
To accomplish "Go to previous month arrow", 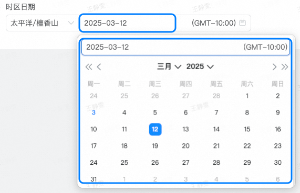I will pyautogui.click(x=99, y=67).
